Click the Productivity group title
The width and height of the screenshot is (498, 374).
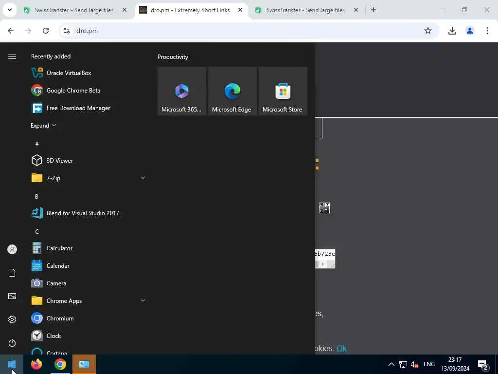(173, 57)
